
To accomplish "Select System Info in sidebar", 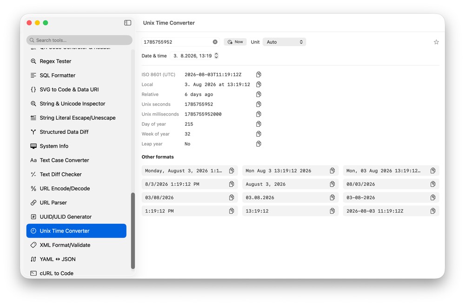I will pyautogui.click(x=76, y=146).
